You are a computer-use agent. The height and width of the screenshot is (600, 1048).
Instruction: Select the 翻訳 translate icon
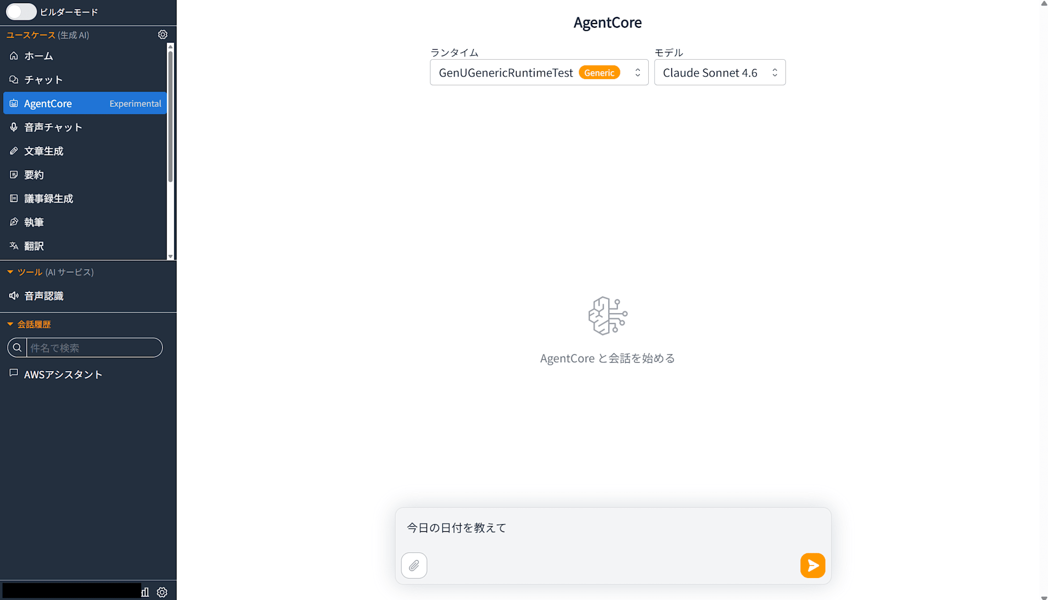coord(13,246)
